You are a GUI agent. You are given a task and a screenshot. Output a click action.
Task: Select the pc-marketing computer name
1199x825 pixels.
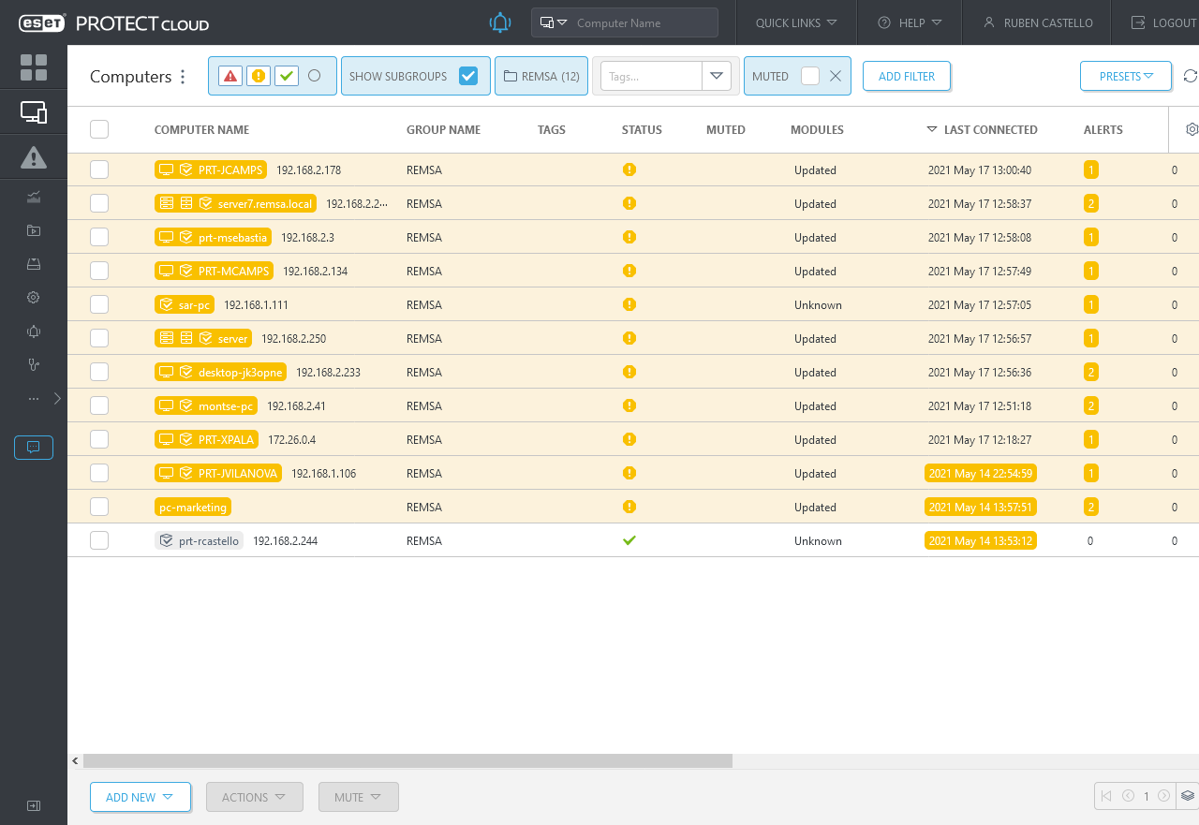pos(193,507)
